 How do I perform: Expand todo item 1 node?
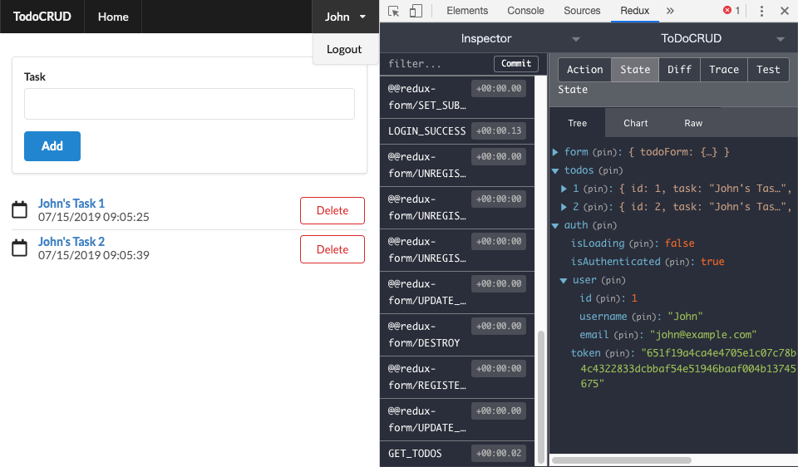tap(564, 189)
